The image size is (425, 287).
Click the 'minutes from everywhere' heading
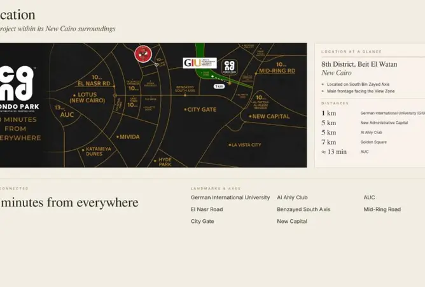point(69,203)
